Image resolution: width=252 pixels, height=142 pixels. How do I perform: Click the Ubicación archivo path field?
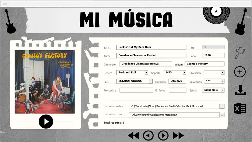point(174,106)
